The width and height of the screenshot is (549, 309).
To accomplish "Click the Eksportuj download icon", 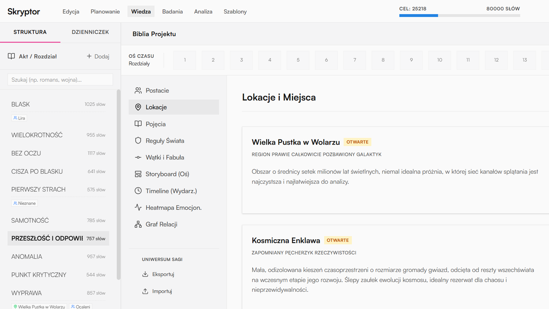I will click(145, 274).
